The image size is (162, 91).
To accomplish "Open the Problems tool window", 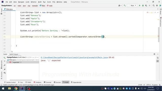I will pyautogui.click(x=37, y=82).
